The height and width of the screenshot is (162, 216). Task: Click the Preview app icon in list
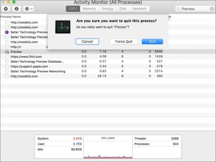click(x=7, y=52)
